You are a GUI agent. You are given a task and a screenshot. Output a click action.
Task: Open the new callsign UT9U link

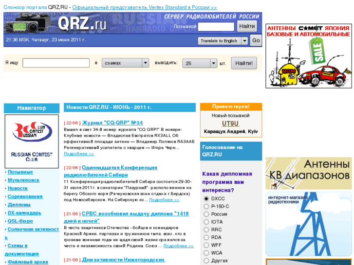[230, 124]
